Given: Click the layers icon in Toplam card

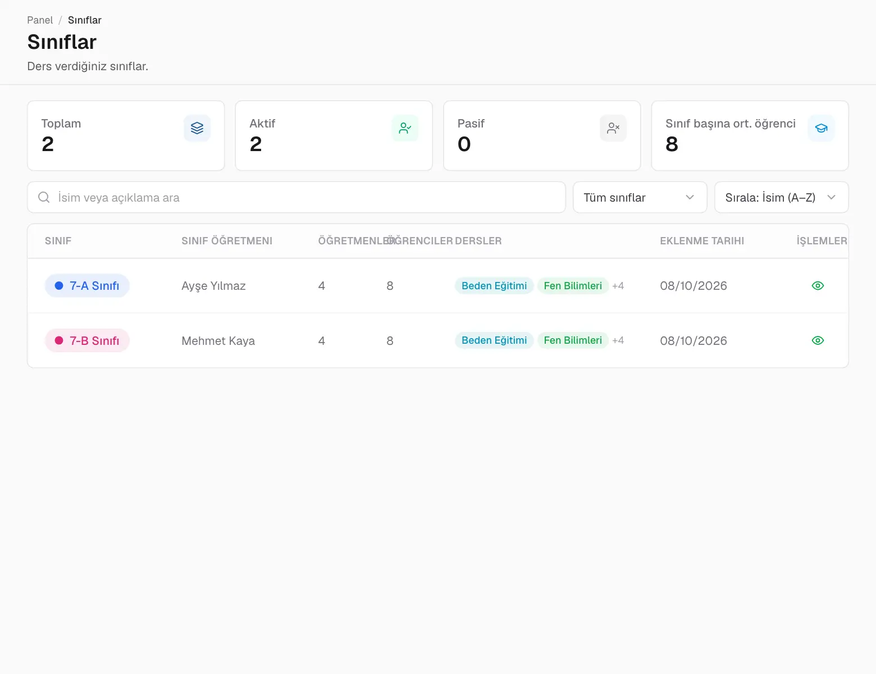Looking at the screenshot, I should click(197, 128).
